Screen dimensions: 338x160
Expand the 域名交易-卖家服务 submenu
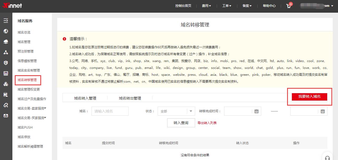click(x=32, y=108)
